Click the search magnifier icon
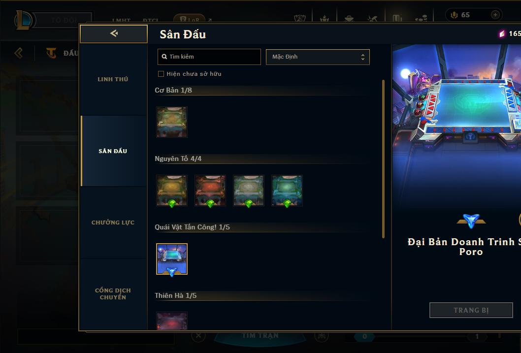Viewport: 521px width, 353px height. click(164, 57)
